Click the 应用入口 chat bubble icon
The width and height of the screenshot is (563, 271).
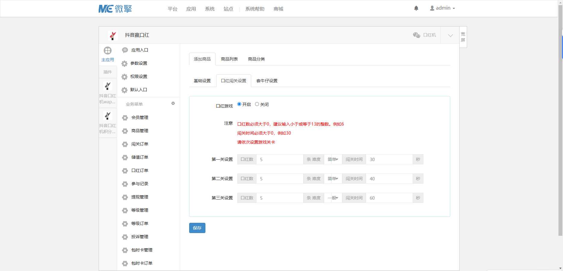(x=125, y=50)
